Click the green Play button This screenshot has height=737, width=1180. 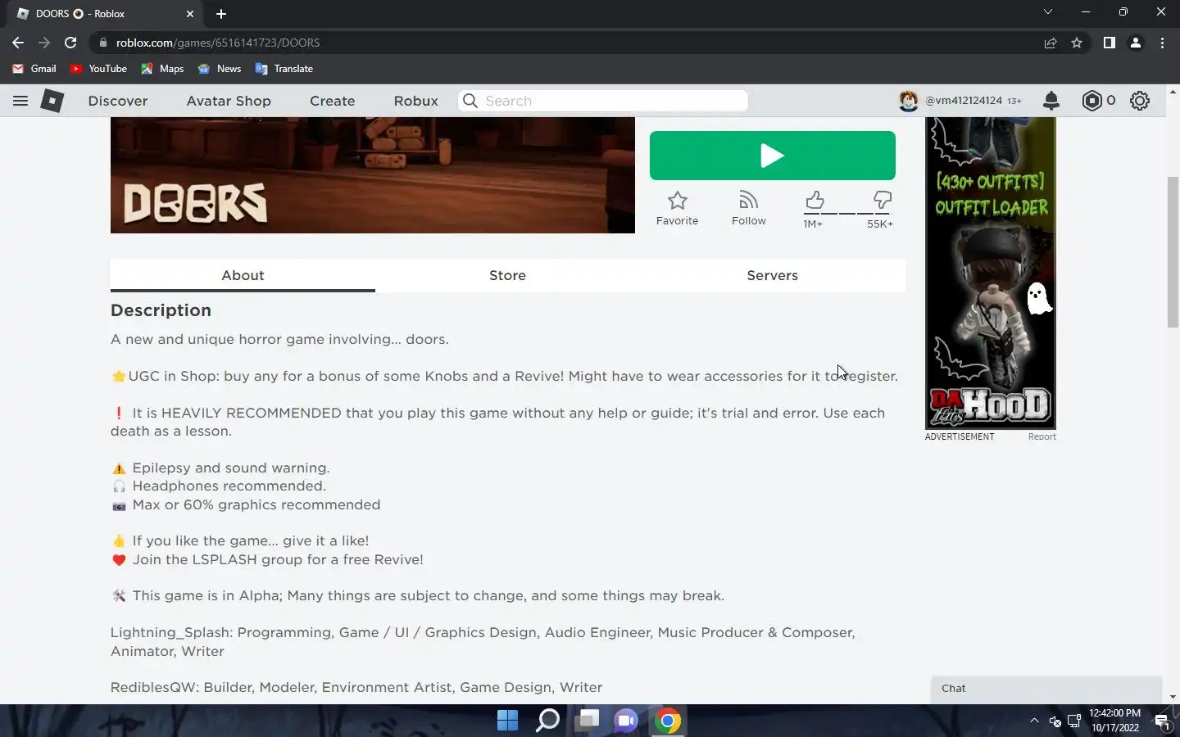[x=772, y=156]
